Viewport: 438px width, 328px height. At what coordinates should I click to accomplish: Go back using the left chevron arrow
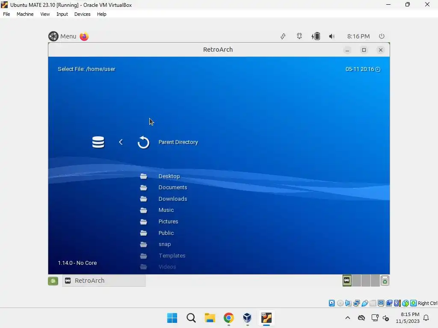click(121, 142)
